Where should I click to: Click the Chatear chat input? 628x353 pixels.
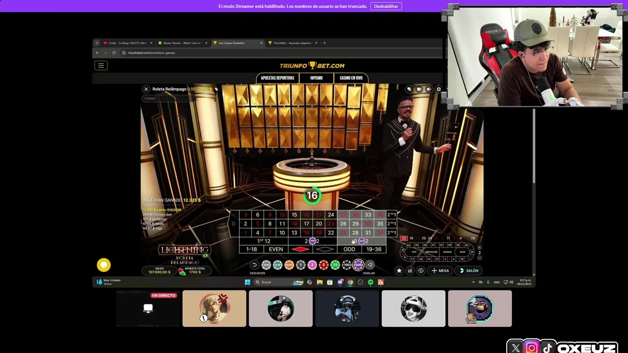[x=169, y=98]
